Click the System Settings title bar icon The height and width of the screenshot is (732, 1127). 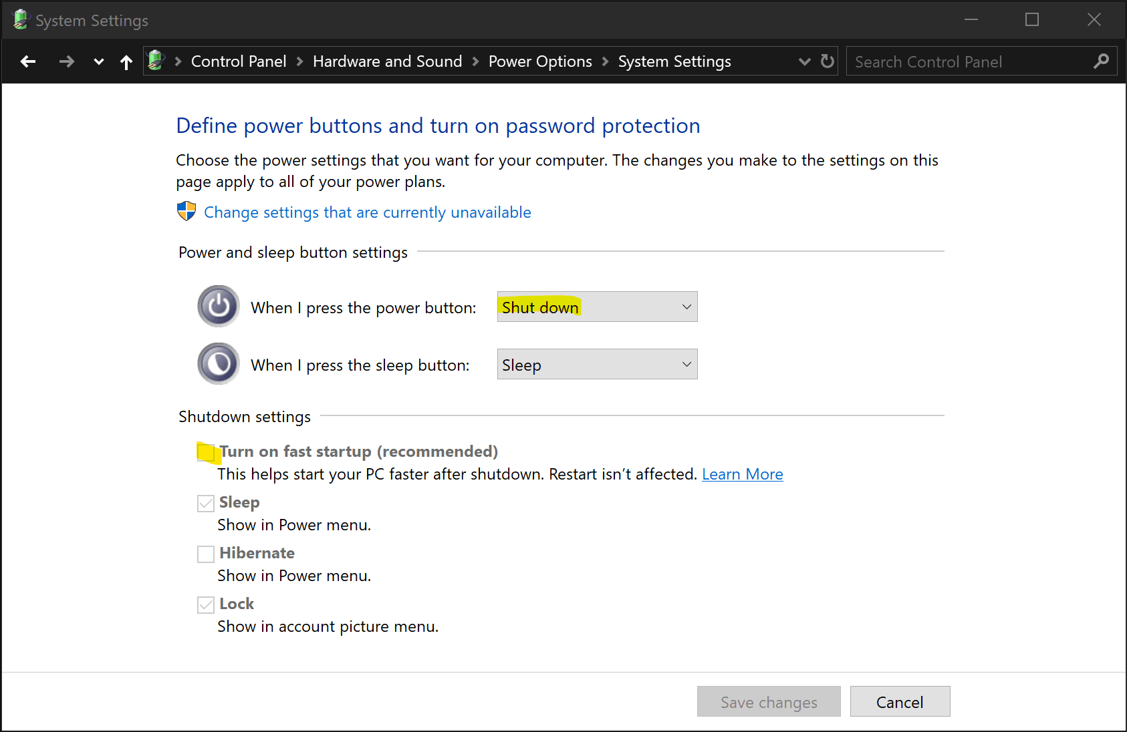(x=21, y=20)
